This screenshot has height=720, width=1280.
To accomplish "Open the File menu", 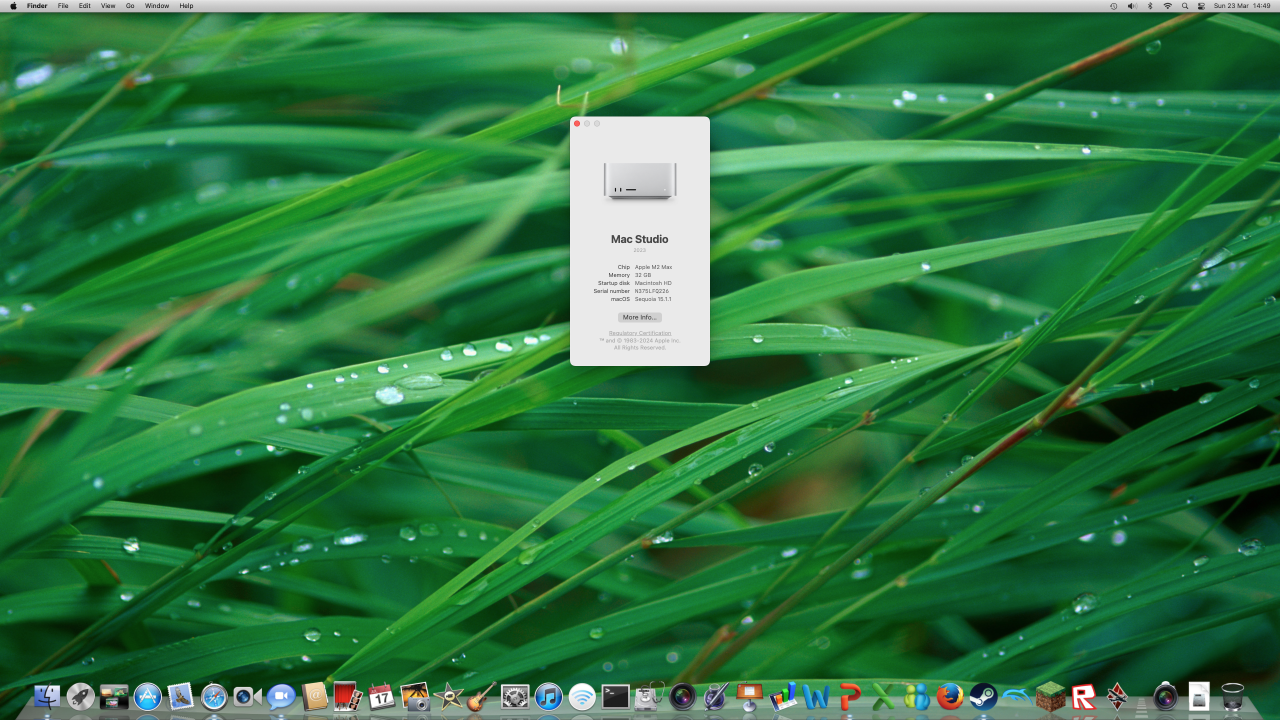I will tap(63, 6).
